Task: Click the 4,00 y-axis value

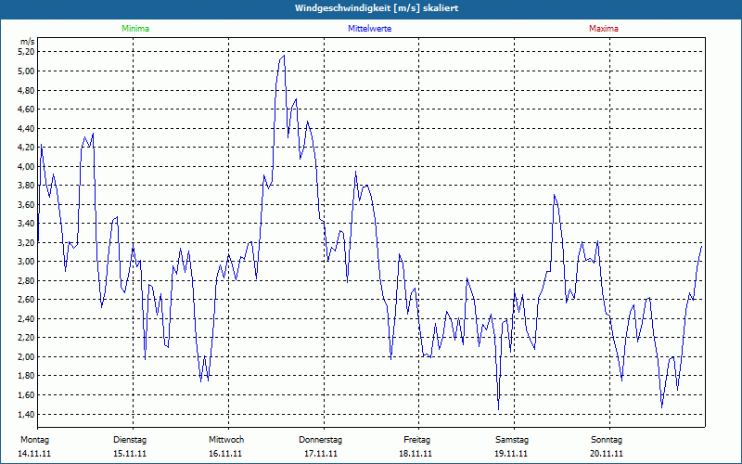Action: (26, 166)
